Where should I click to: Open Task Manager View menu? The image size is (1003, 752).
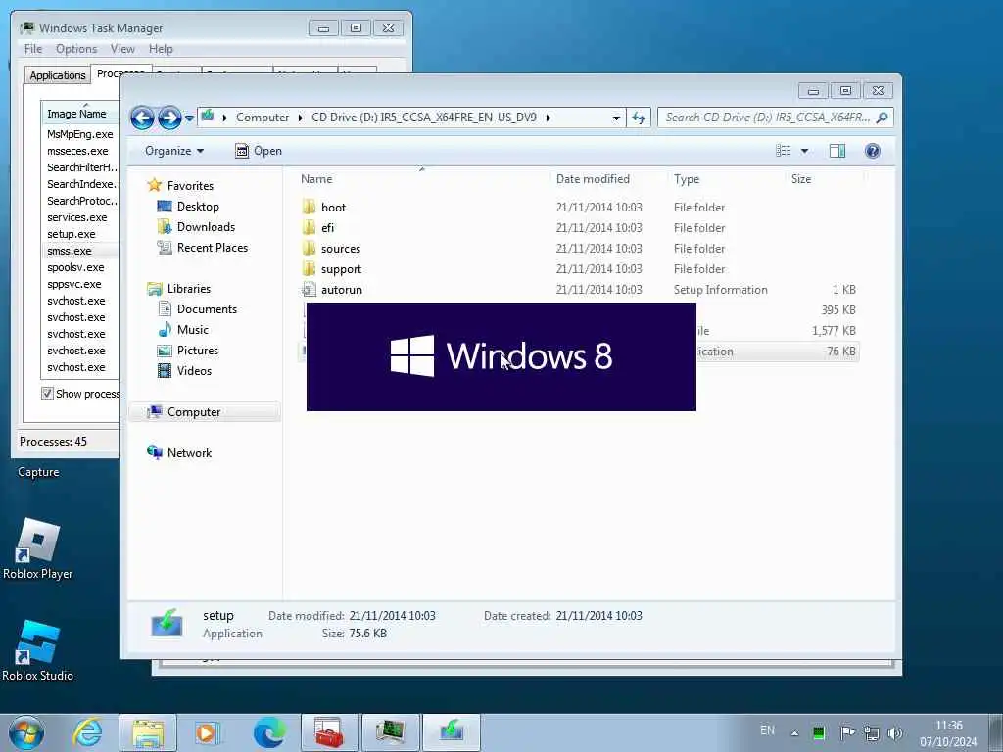pyautogui.click(x=122, y=49)
